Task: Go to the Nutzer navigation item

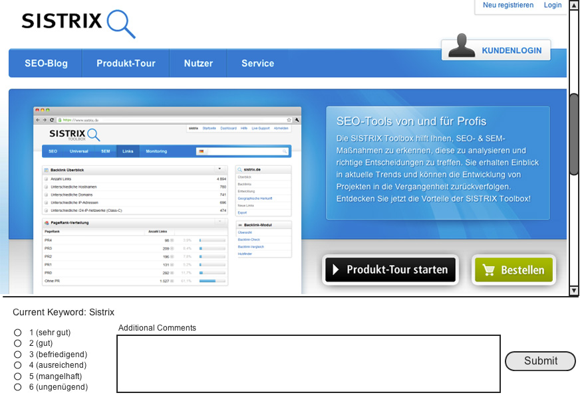Action: click(198, 64)
